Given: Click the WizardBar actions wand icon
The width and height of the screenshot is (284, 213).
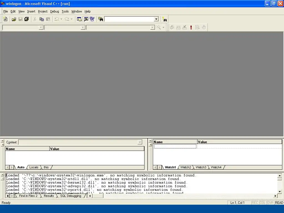Looking at the screenshot, I should click(x=158, y=27).
